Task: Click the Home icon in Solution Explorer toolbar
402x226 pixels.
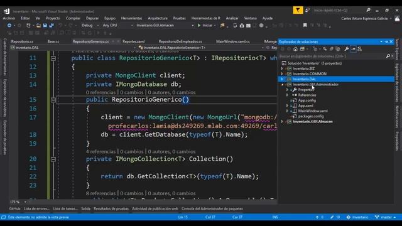Action: (295, 49)
